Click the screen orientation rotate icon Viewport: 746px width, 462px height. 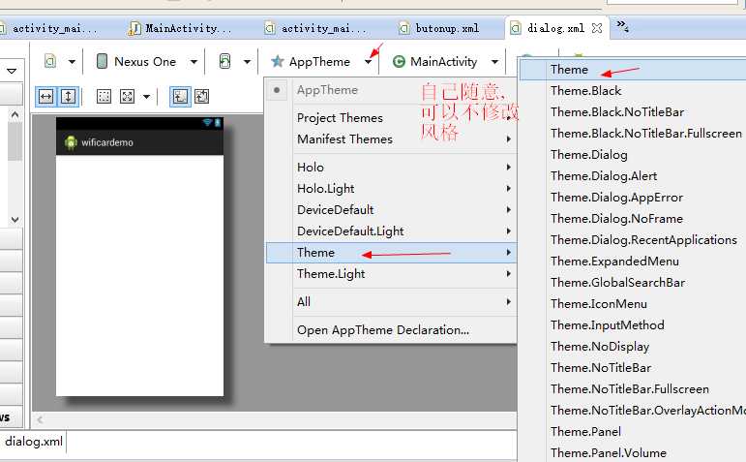tap(225, 61)
